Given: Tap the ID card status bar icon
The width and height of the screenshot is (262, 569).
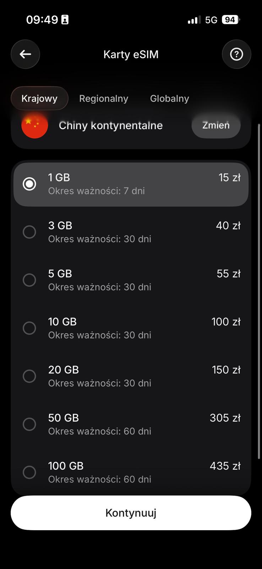Looking at the screenshot, I should click(x=65, y=20).
